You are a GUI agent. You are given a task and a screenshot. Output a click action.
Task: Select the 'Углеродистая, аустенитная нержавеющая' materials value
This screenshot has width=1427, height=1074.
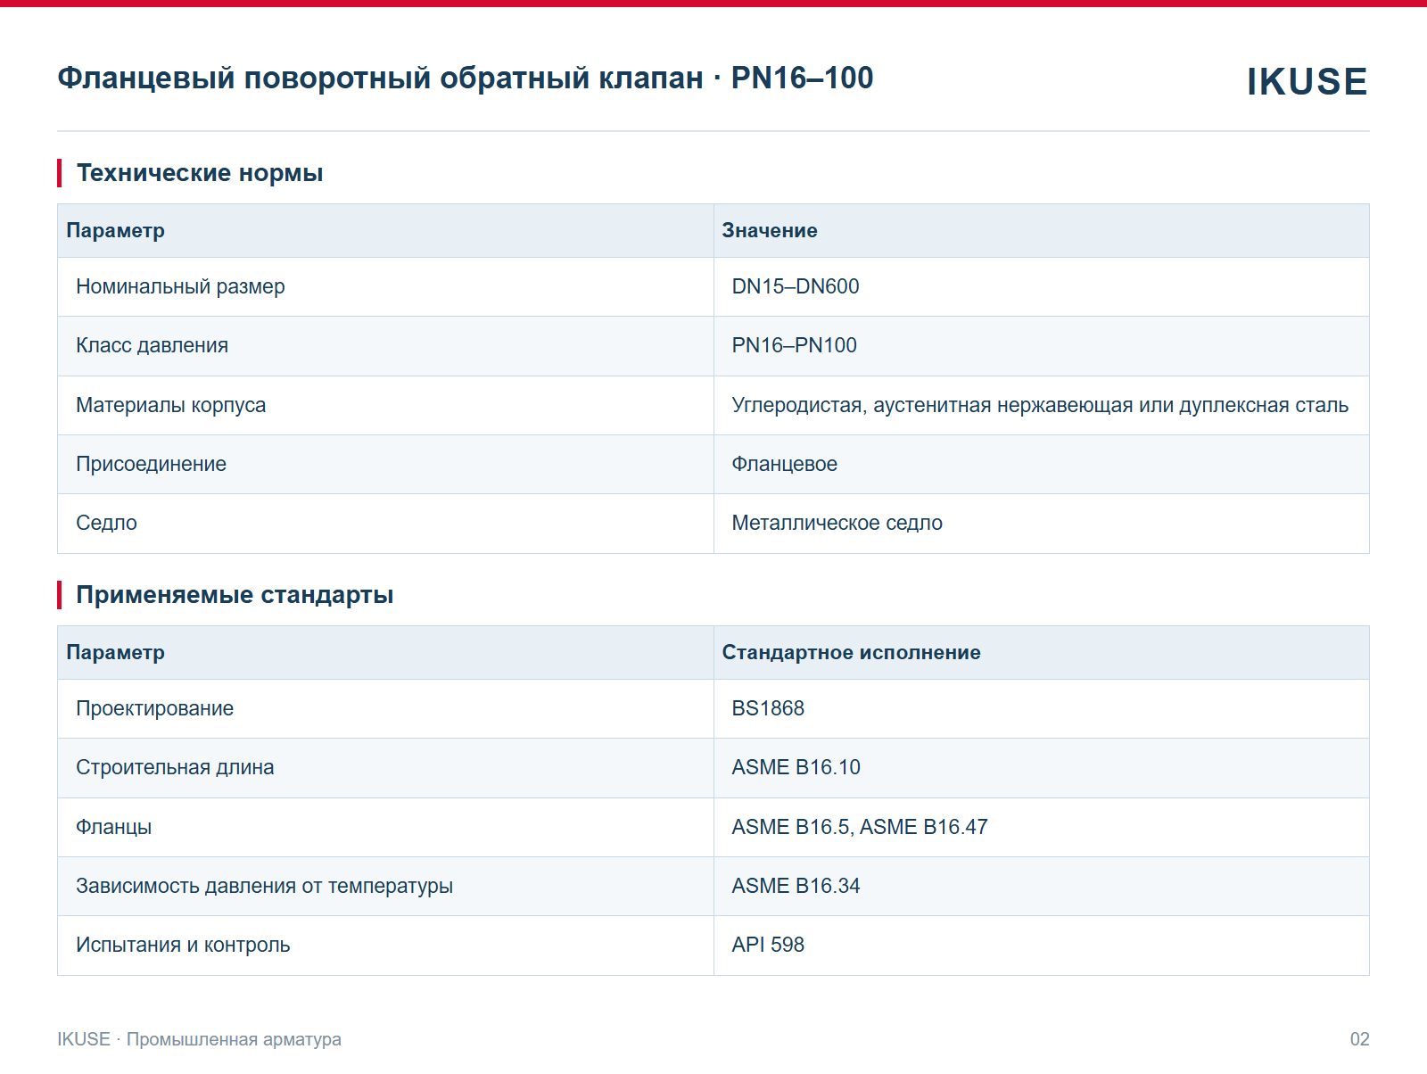click(1040, 405)
